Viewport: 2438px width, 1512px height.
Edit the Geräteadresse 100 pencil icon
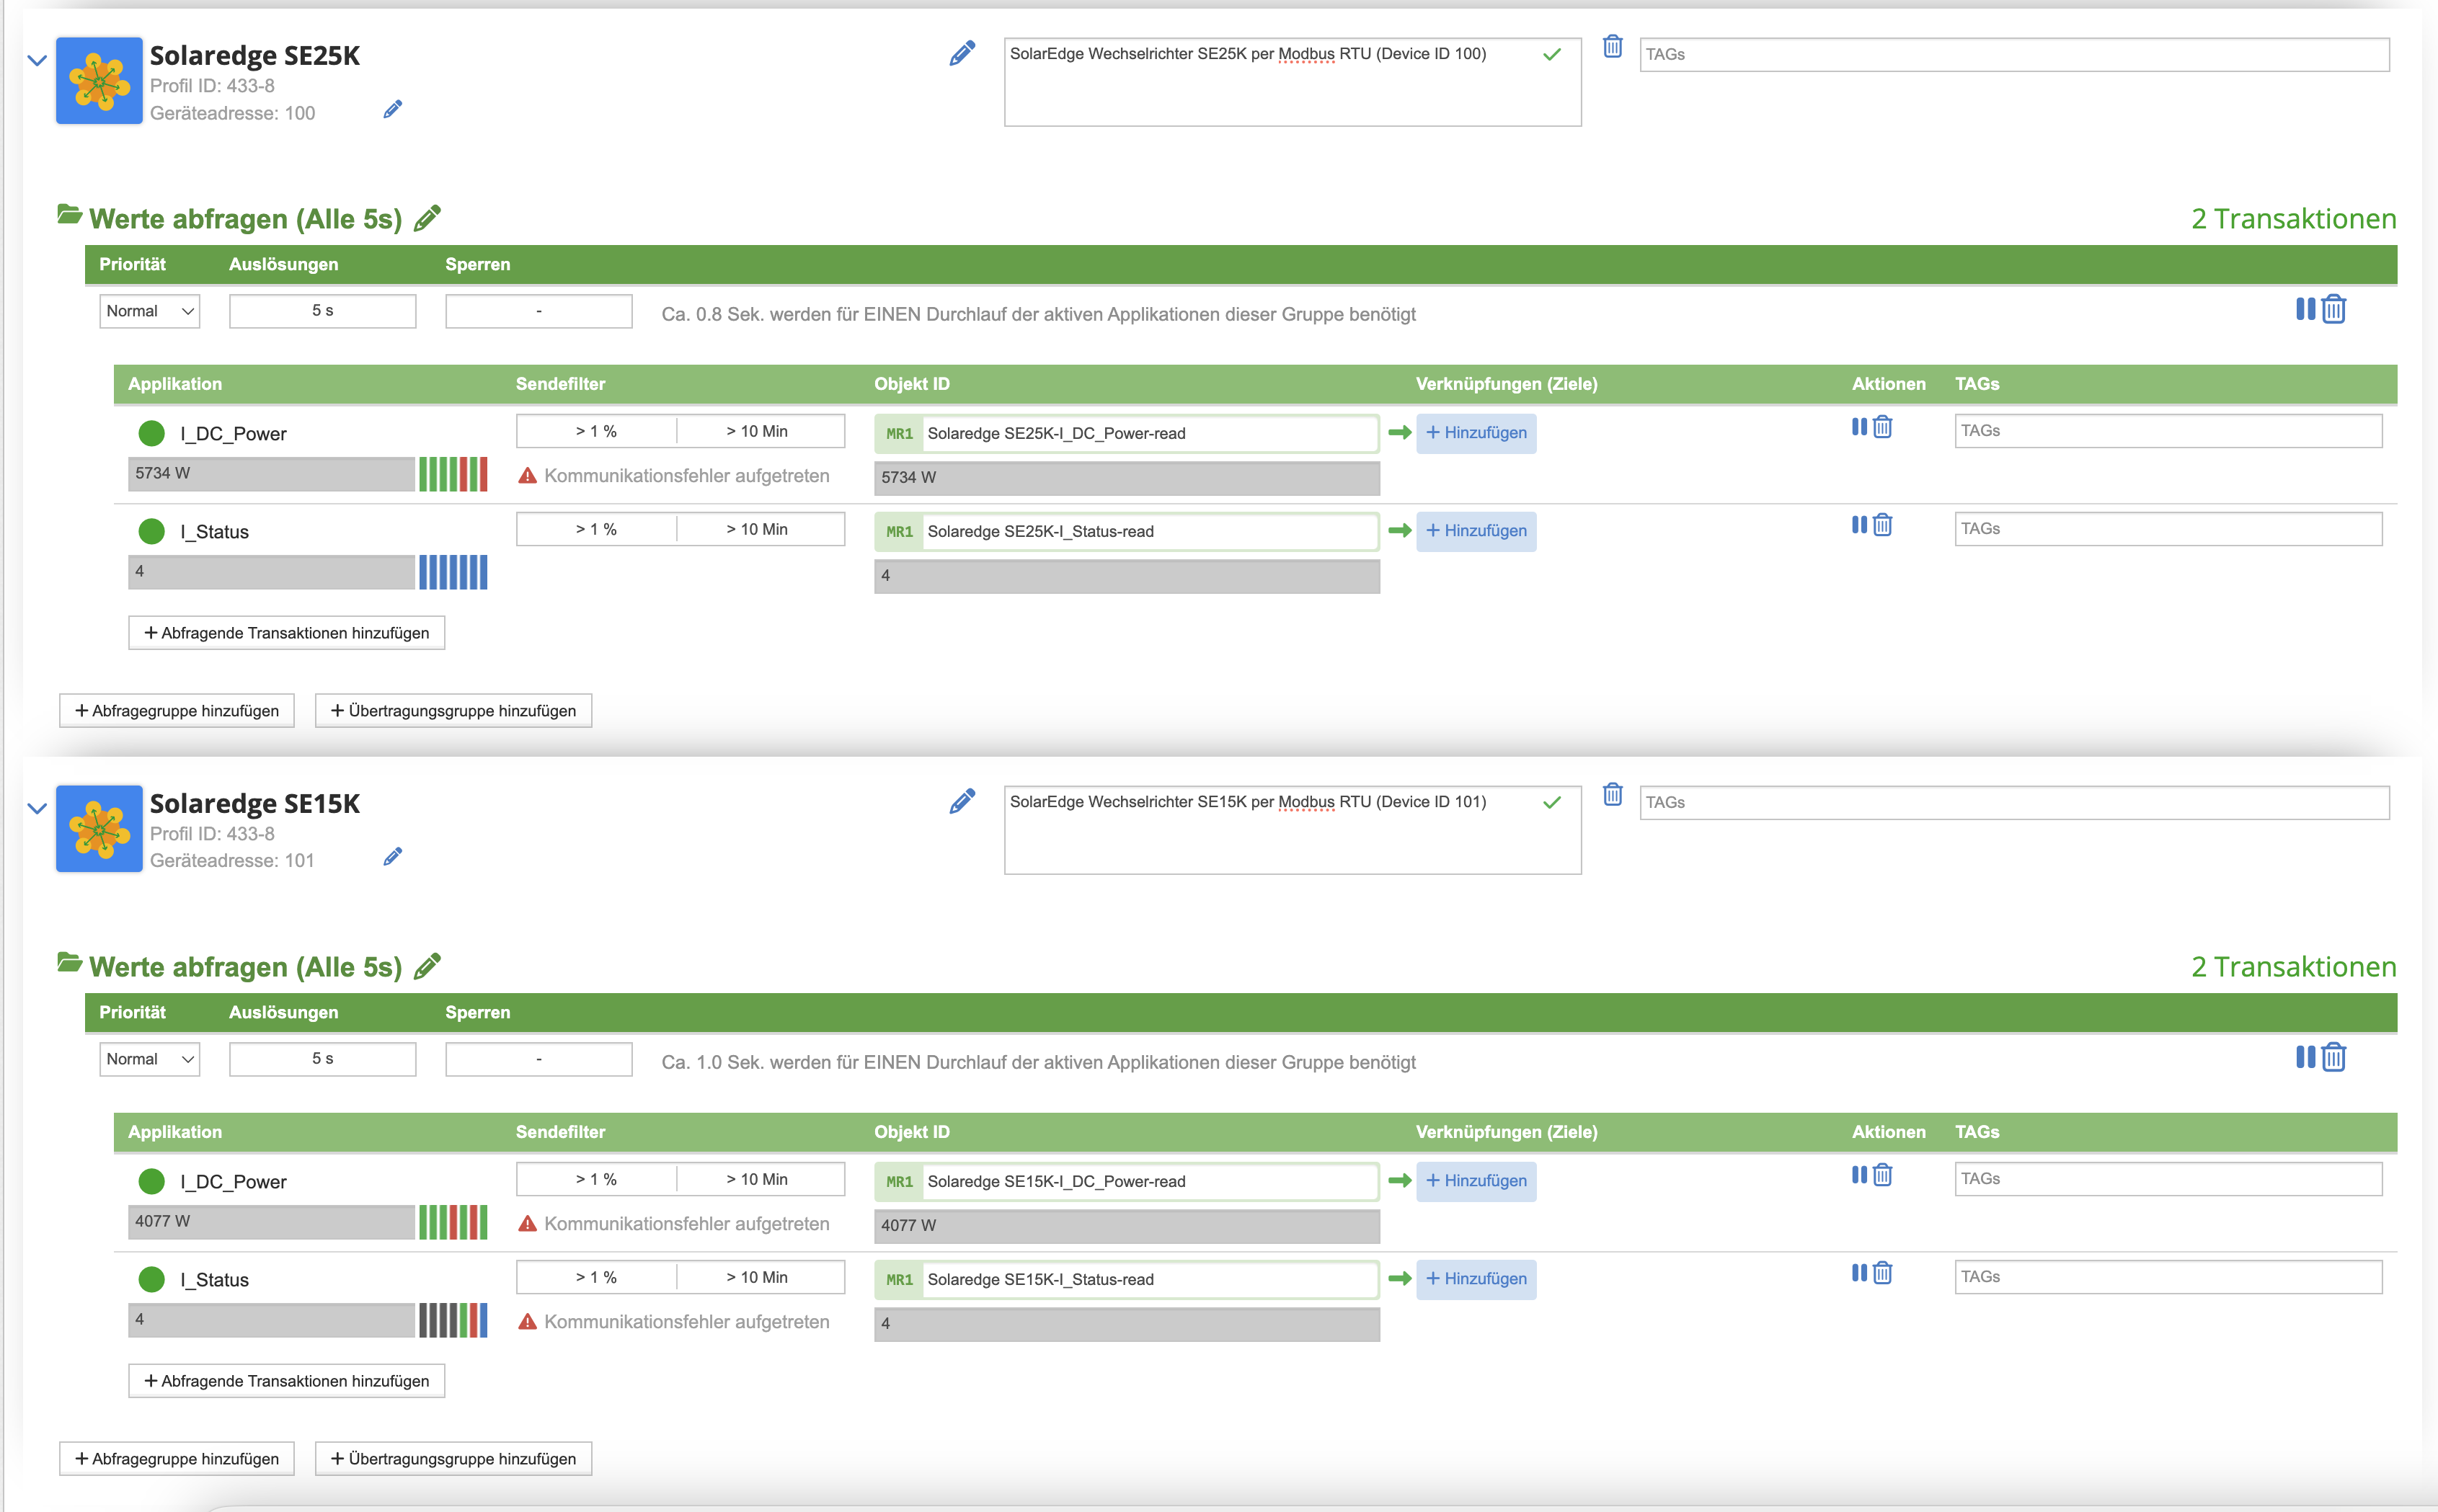tap(393, 109)
